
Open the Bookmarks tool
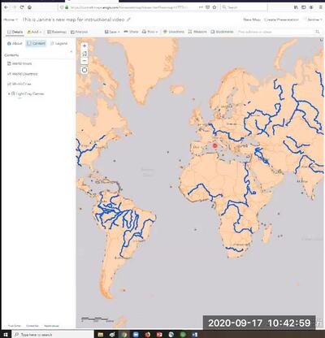[x=222, y=32]
